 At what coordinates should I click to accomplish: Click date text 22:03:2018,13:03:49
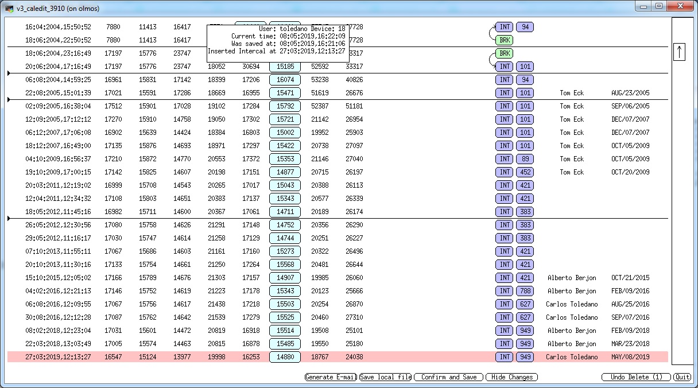pos(58,344)
